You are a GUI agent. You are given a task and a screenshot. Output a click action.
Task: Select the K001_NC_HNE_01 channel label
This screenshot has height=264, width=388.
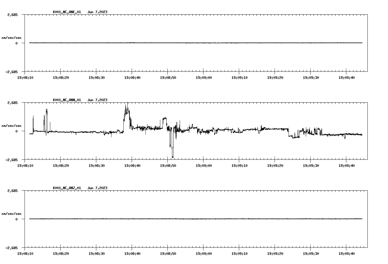pyautogui.click(x=66, y=12)
